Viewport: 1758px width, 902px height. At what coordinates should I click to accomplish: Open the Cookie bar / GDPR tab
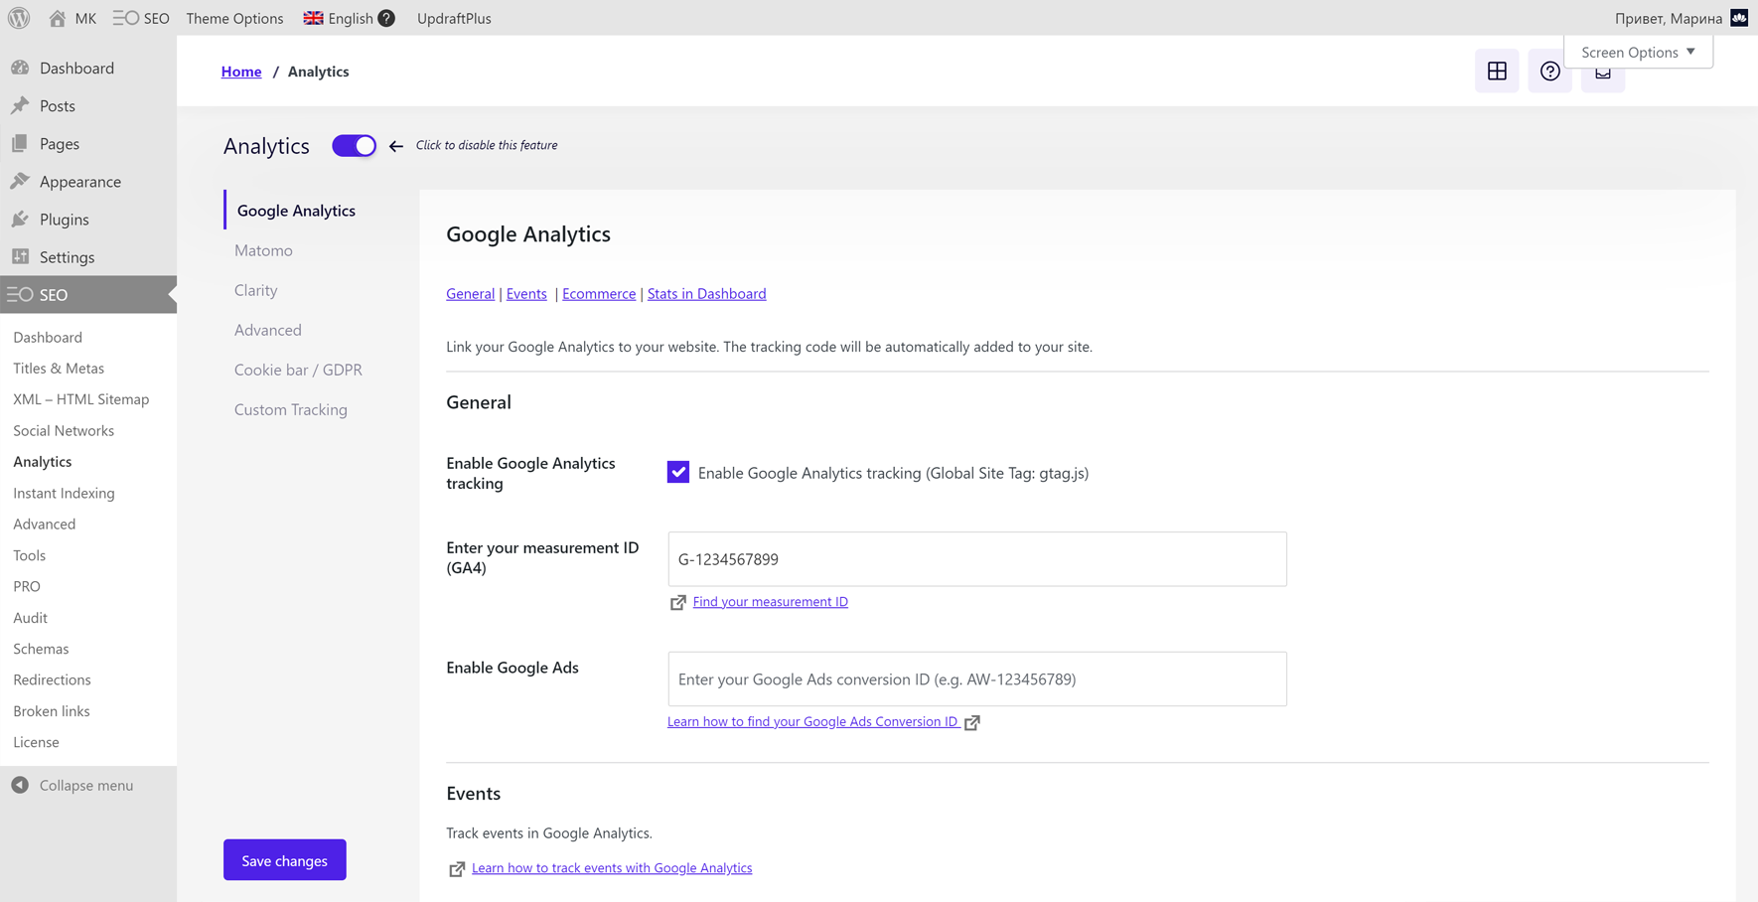(x=298, y=369)
